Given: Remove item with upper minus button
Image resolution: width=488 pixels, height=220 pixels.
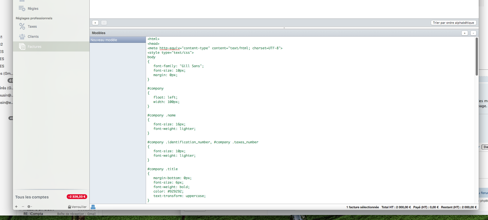Looking at the screenshot, I should point(104,23).
